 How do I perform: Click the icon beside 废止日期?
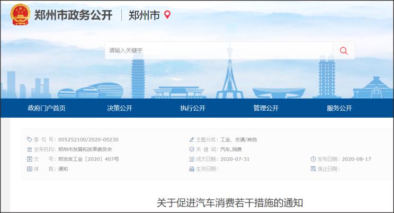(x=313, y=168)
